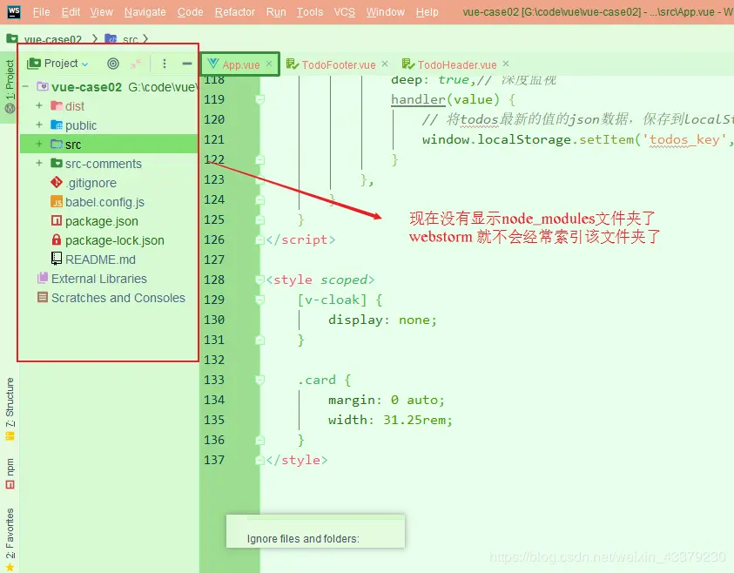
Task: Select Scratches and Consoles node
Action: pyautogui.click(x=118, y=298)
